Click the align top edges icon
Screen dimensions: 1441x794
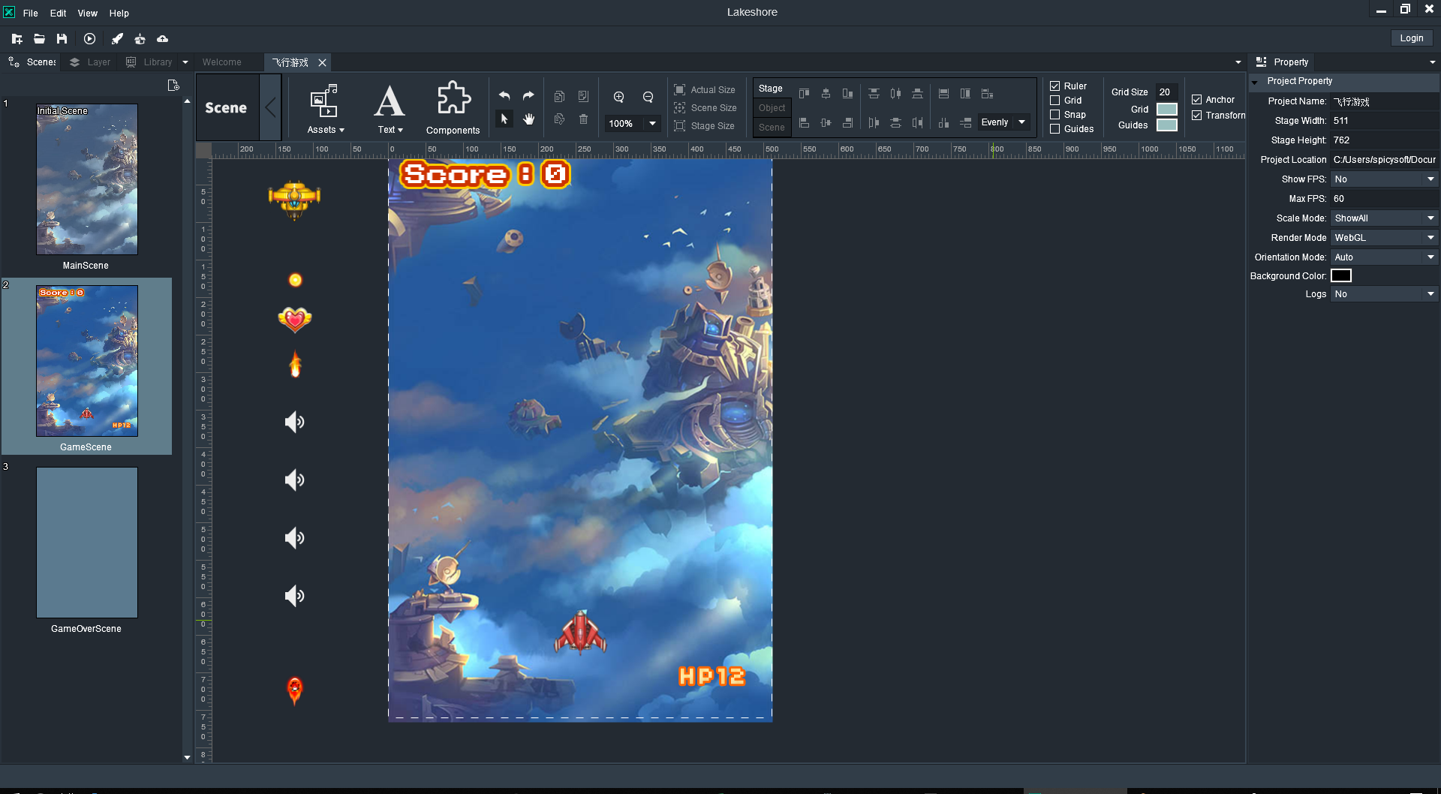804,94
